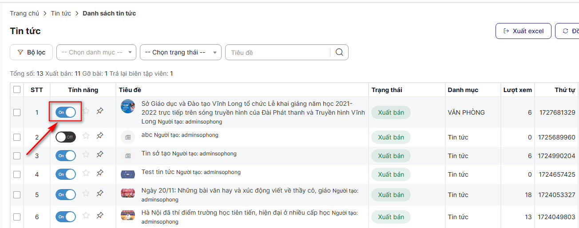Click the star icon for 'Tin sở tạo'

point(86,154)
